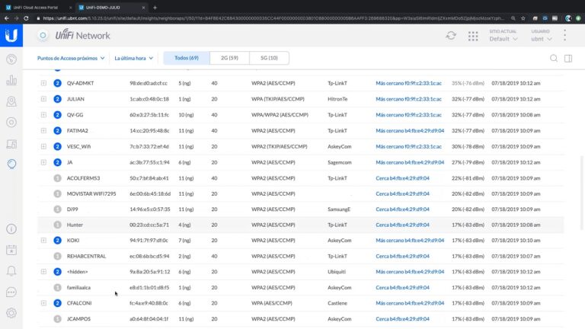Screen dimensions: 585x329
Task: Open Cerca link for ACOLFERM53
Action: coord(402,178)
